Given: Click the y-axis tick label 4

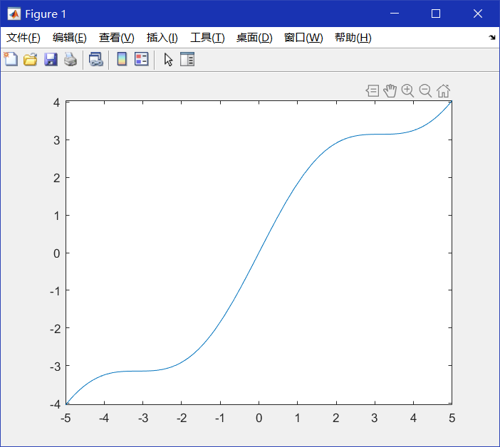Looking at the screenshot, I should point(56,102).
